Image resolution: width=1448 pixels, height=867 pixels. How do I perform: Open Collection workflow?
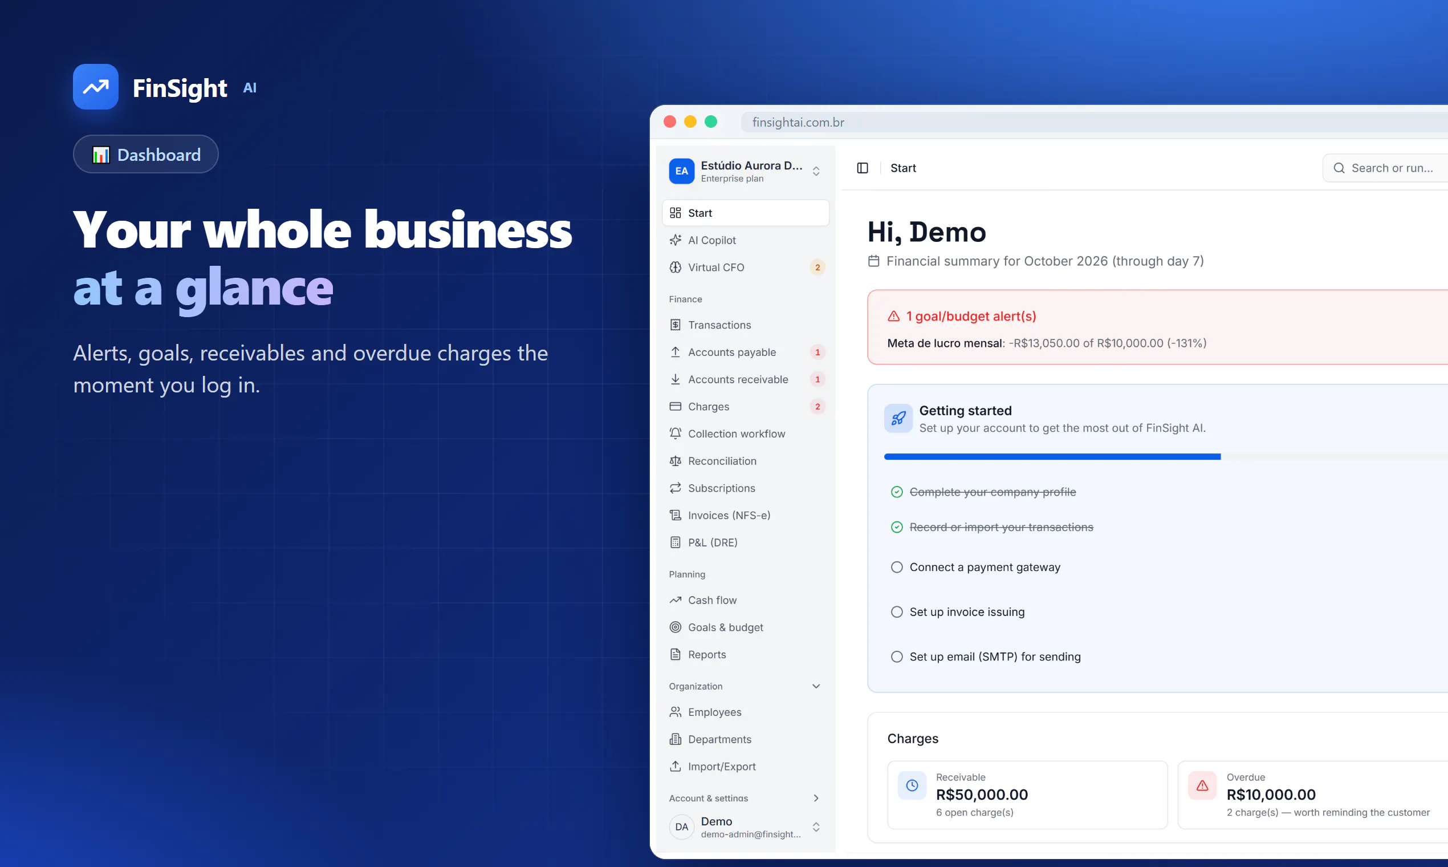point(746,433)
